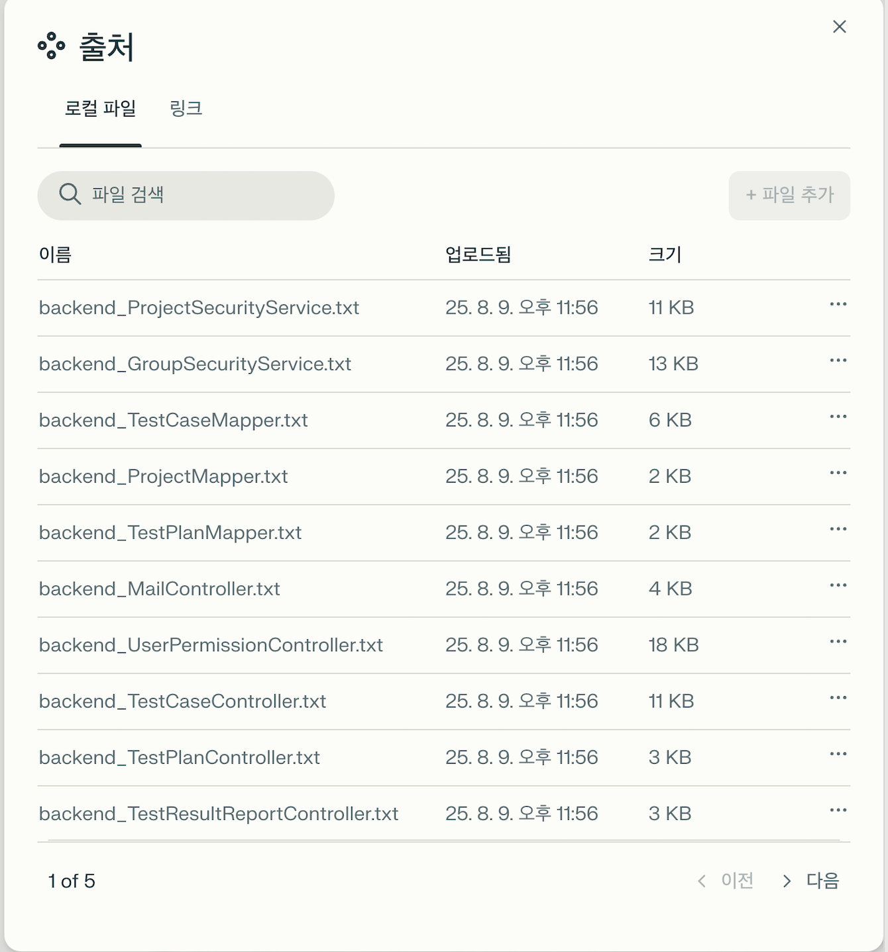Click the 파일 추가 button
This screenshot has width=888, height=952.
pos(789,196)
